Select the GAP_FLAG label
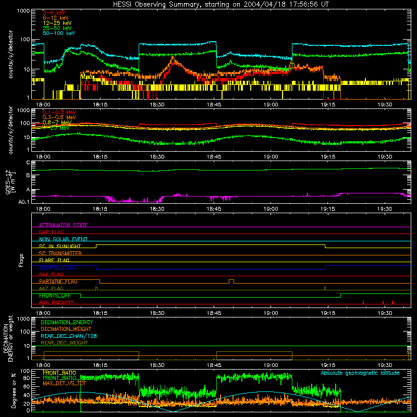417x417 pixels. tap(51, 232)
